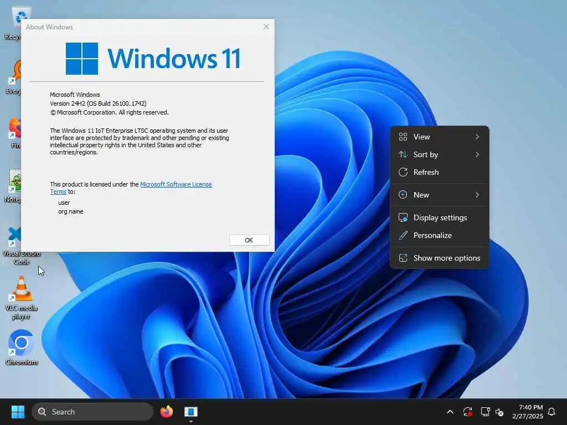Choose Refresh from the context menu
Image resolution: width=567 pixels, height=425 pixels.
(439, 173)
